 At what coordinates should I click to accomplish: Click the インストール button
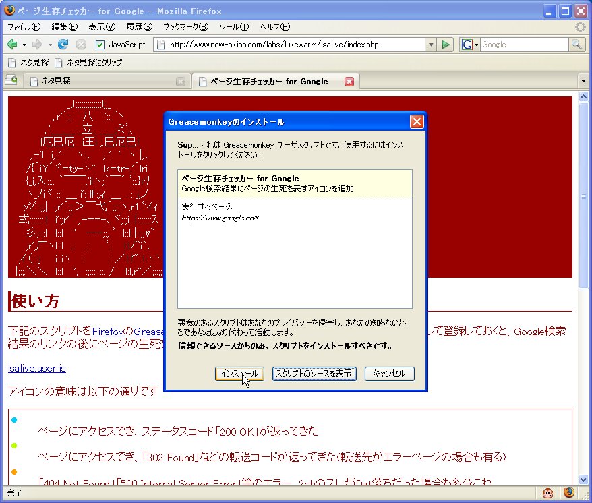click(x=239, y=374)
